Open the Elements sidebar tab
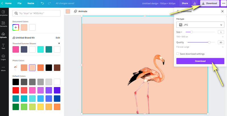The height and width of the screenshot is (116, 227). [3, 24]
